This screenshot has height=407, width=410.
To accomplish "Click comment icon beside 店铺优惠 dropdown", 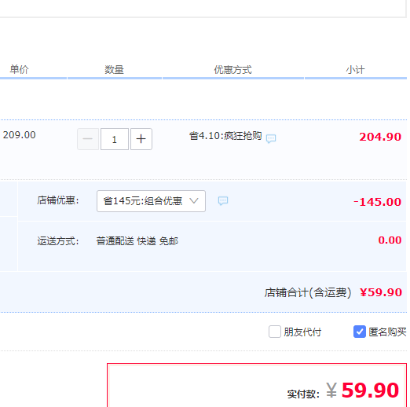I will [x=223, y=201].
